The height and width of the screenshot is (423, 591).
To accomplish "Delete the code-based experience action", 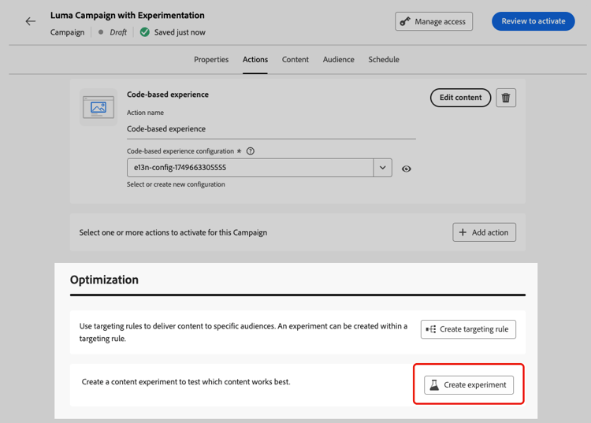I will click(506, 98).
